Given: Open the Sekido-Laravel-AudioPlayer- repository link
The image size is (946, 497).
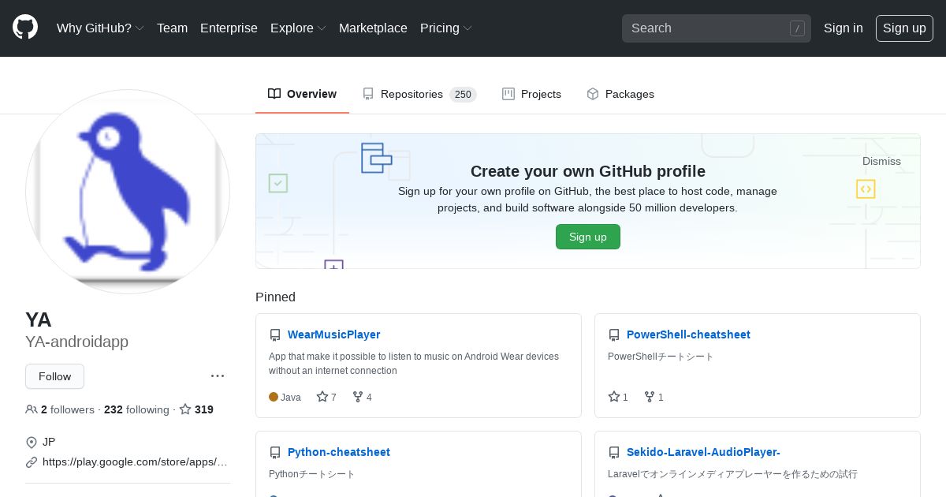Looking at the screenshot, I should coord(703,452).
